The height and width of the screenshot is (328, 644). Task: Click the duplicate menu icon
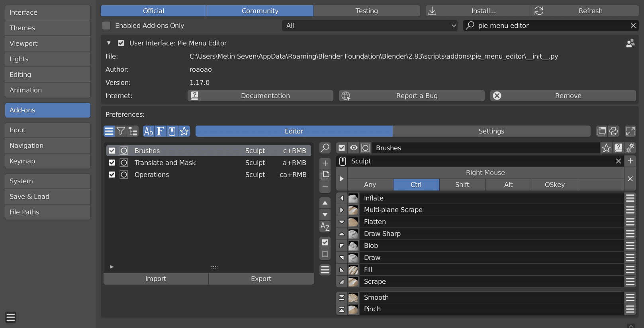pyautogui.click(x=325, y=175)
